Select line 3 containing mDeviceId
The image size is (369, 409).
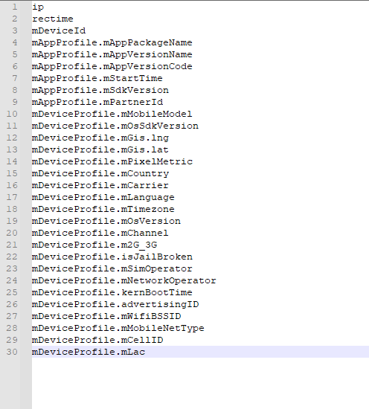(59, 30)
